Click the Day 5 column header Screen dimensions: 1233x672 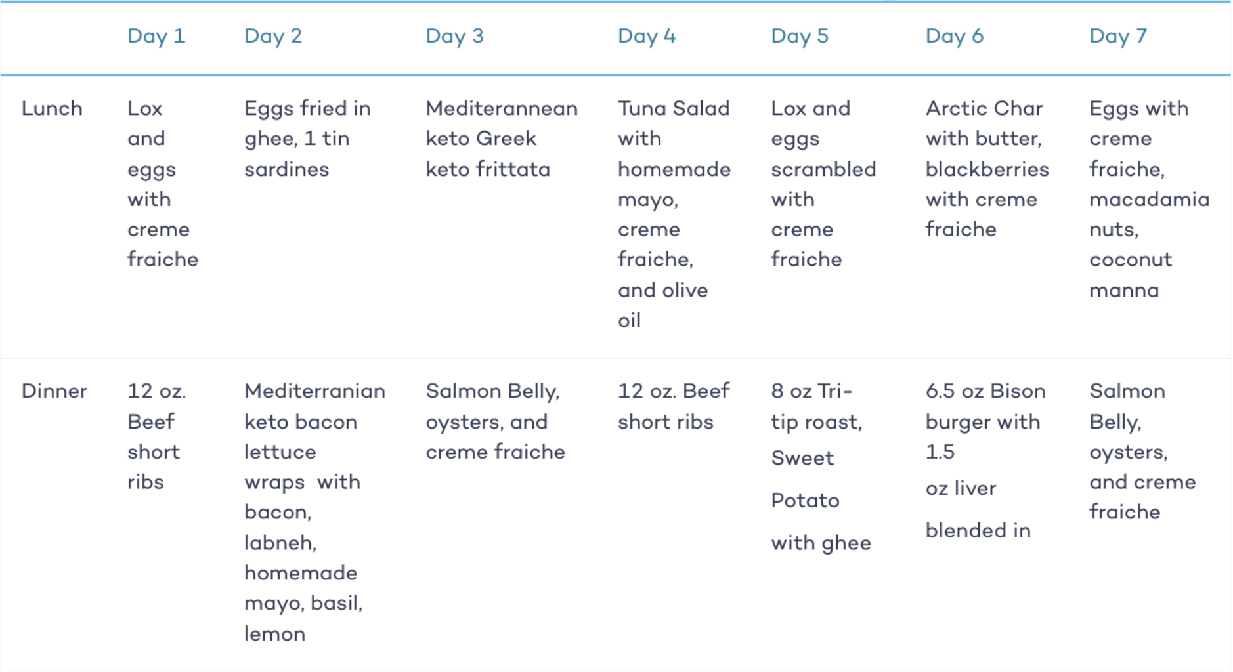[800, 36]
